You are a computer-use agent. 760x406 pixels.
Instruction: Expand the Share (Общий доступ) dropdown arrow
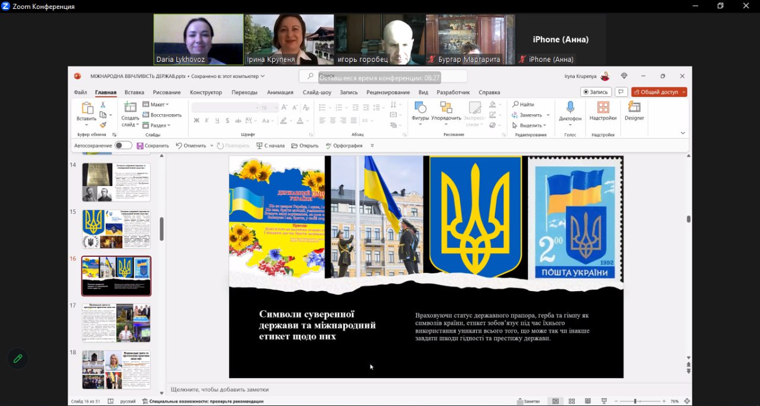click(x=684, y=92)
